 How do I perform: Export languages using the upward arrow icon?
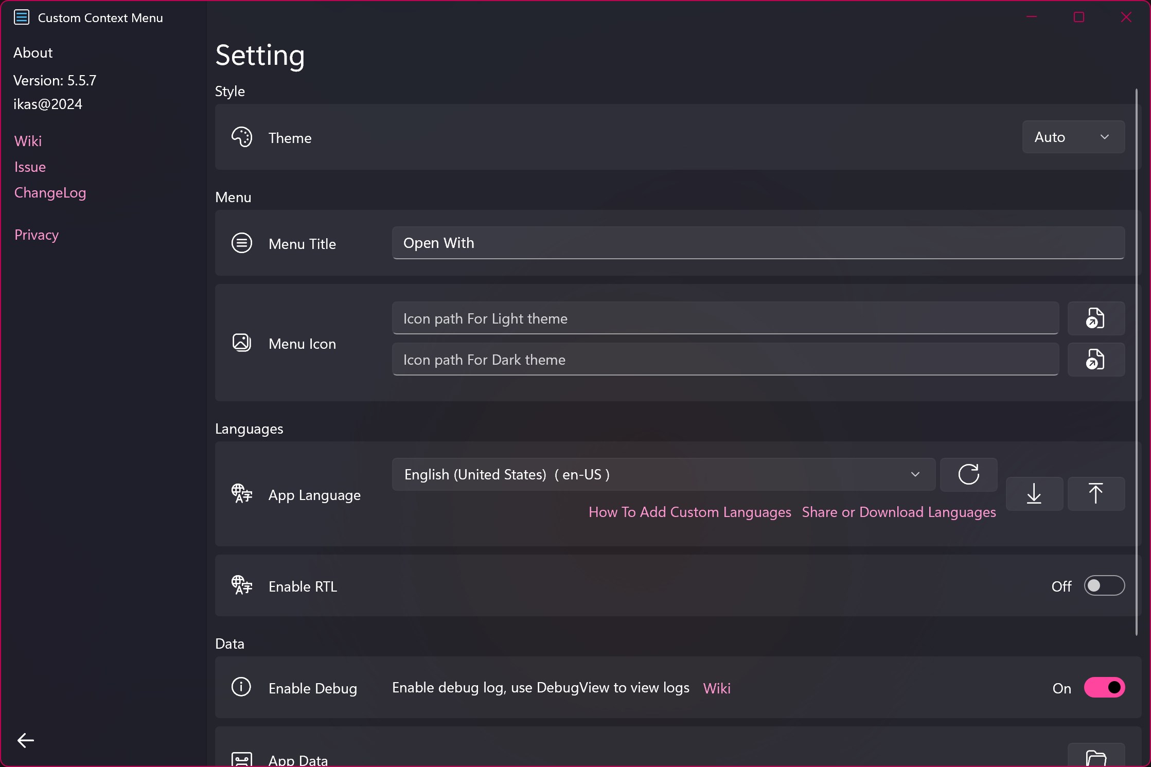(x=1096, y=494)
